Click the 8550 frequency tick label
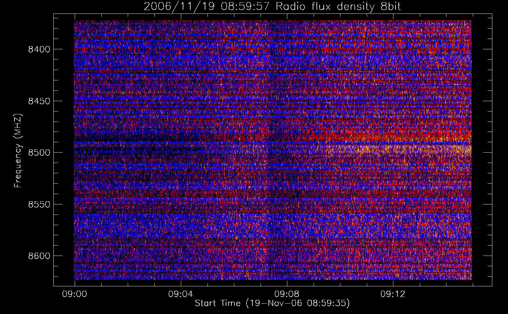Screen dimensions: 508x314 coord(39,204)
